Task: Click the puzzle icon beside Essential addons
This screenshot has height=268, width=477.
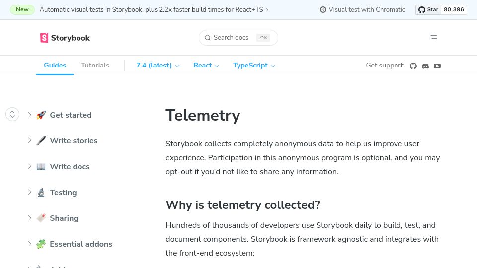Action: click(x=41, y=244)
